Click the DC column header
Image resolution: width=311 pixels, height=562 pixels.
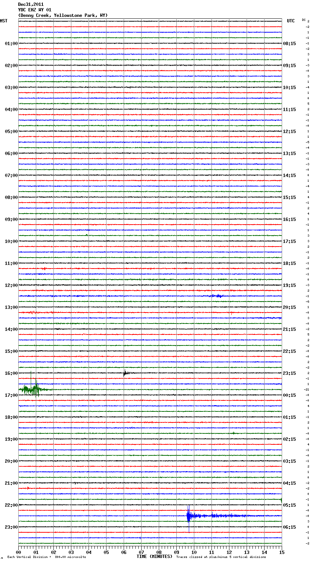coord(304,20)
